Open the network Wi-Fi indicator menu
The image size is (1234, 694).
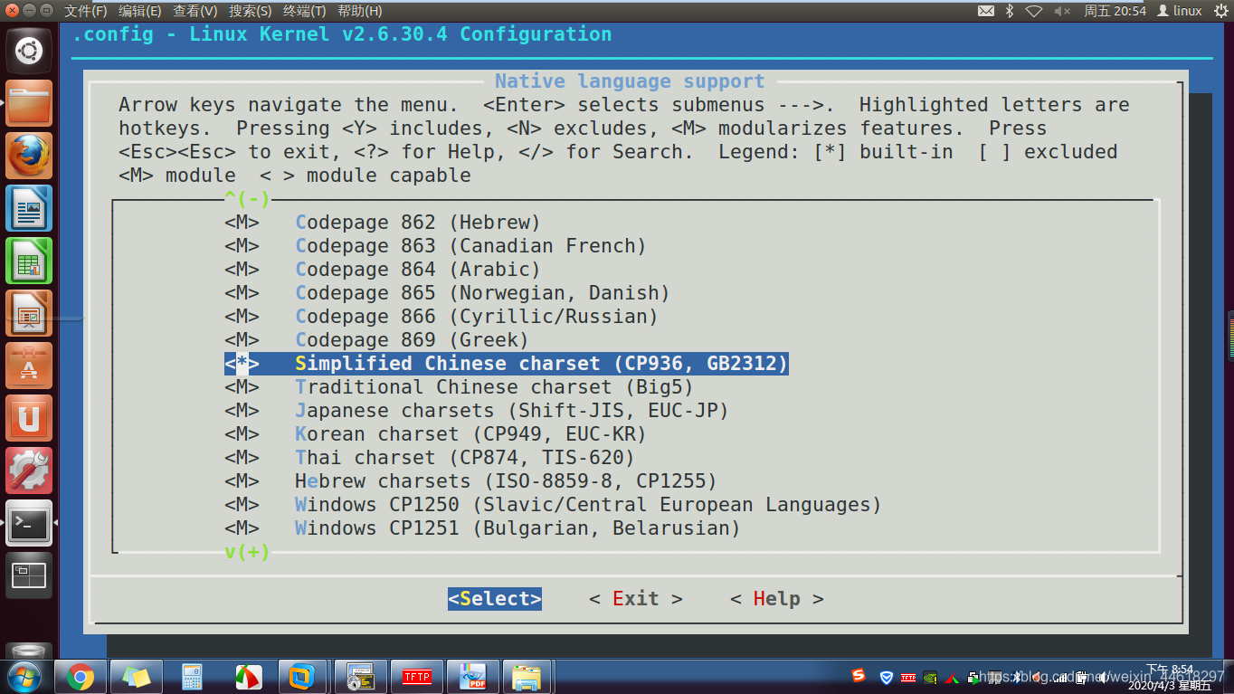[1034, 11]
